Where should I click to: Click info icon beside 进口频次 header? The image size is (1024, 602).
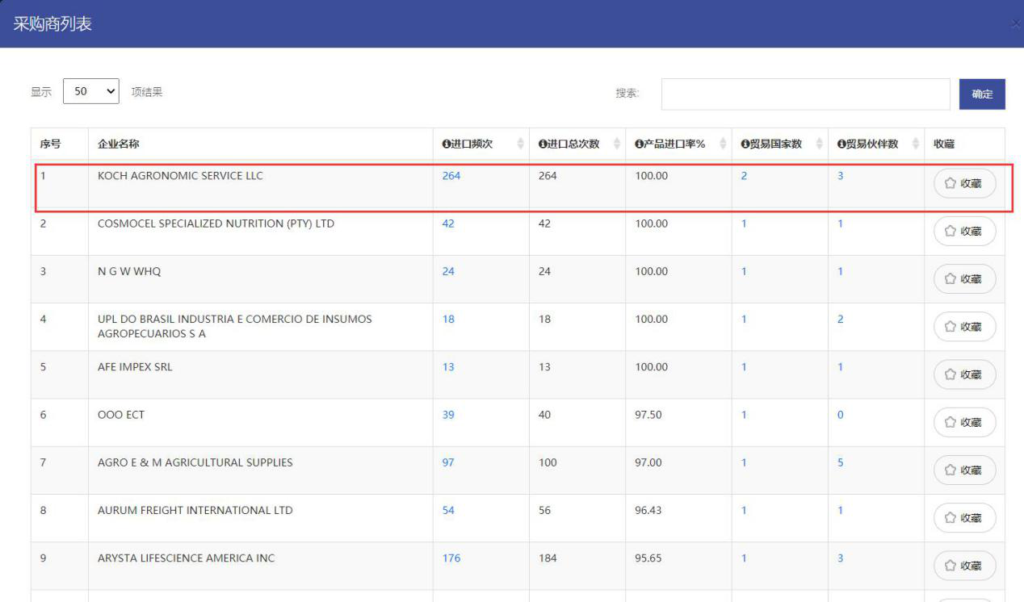coord(446,144)
